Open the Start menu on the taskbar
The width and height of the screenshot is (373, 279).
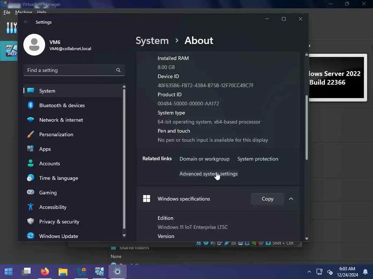coord(9,271)
